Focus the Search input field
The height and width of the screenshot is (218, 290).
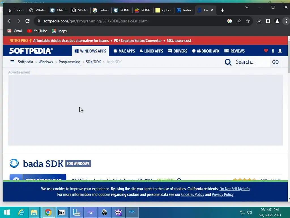click(x=251, y=62)
